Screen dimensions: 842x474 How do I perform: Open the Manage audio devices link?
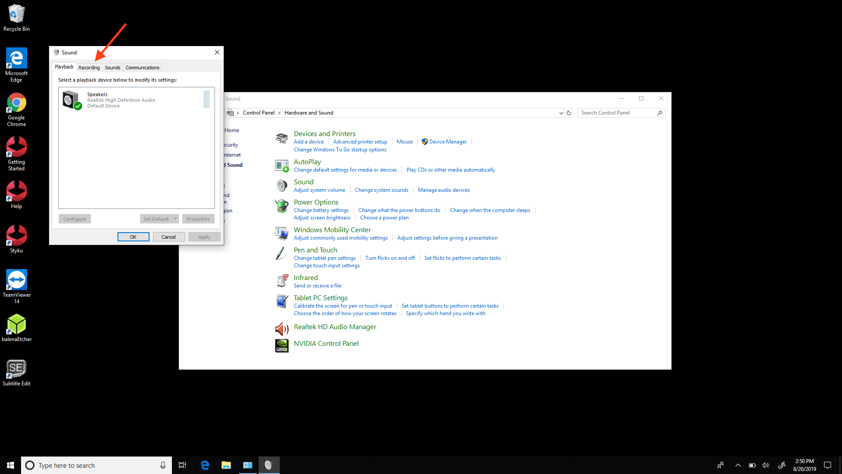pos(443,190)
